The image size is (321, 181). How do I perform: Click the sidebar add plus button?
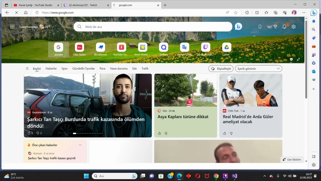313,89
